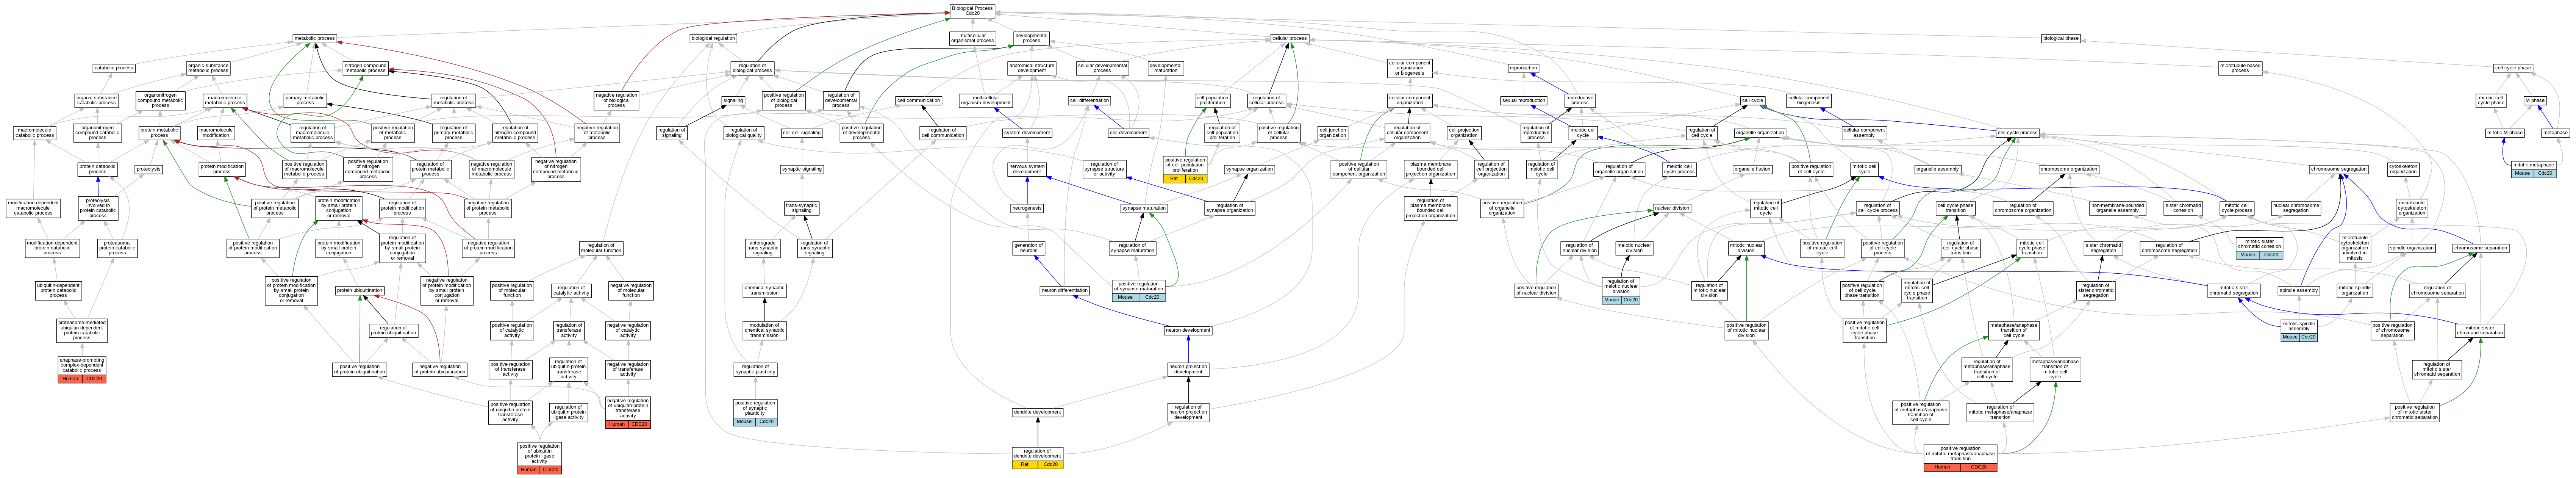Select the dendrite development node
Viewport: 2576px width, 478px height.
[x=1037, y=412]
